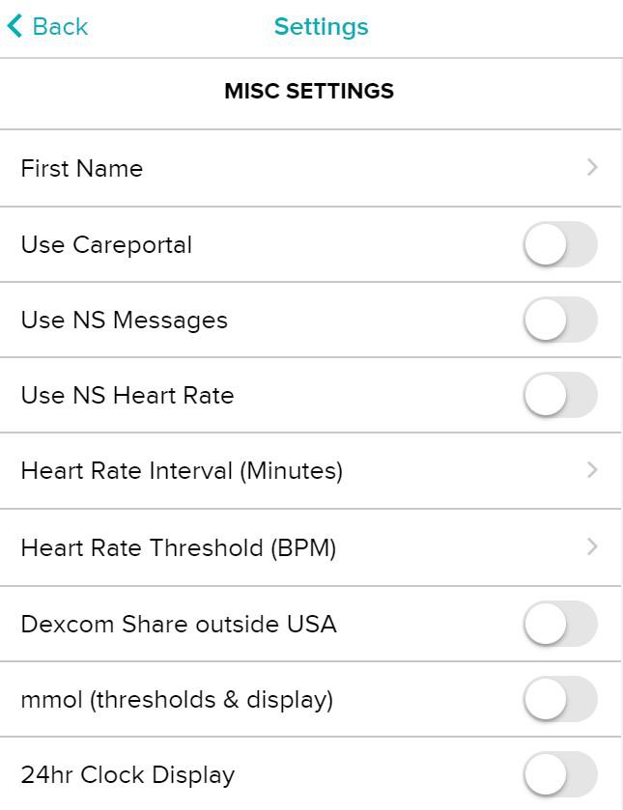
Task: Click the First Name row chevron icon
Action: [x=592, y=167]
